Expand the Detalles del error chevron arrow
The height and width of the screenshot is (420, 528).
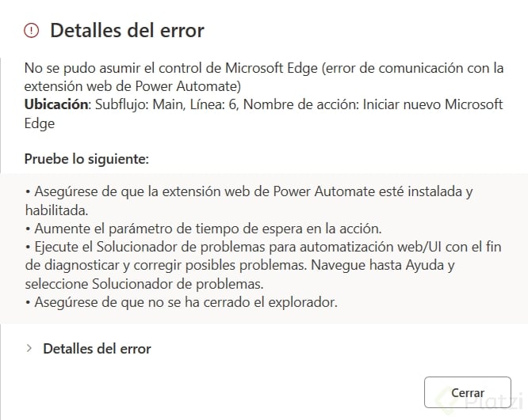[x=29, y=348]
